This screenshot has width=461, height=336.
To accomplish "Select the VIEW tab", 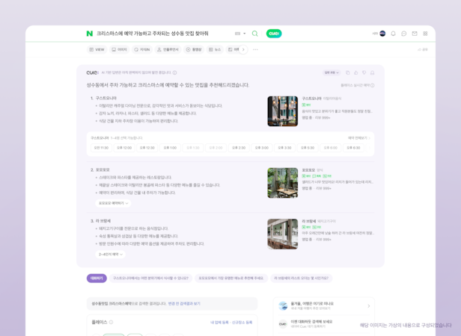I will point(97,49).
